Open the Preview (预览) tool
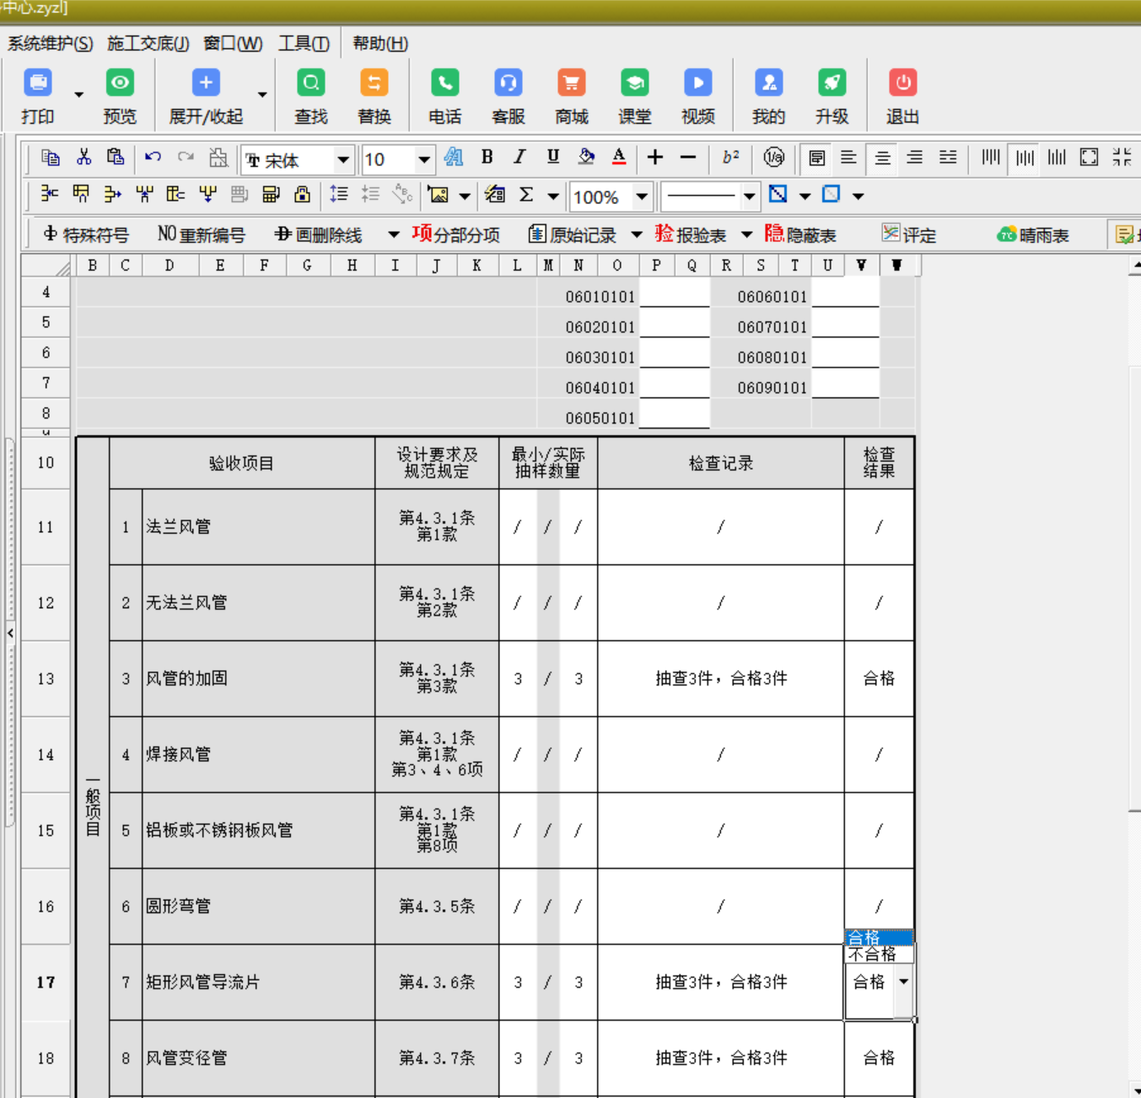The image size is (1141, 1098). tap(120, 83)
